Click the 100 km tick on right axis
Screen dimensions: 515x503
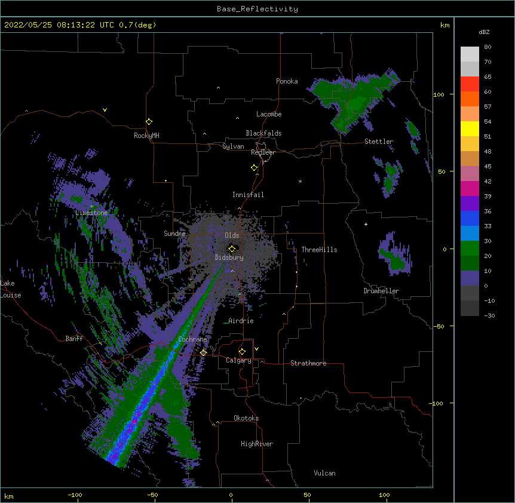(x=439, y=94)
